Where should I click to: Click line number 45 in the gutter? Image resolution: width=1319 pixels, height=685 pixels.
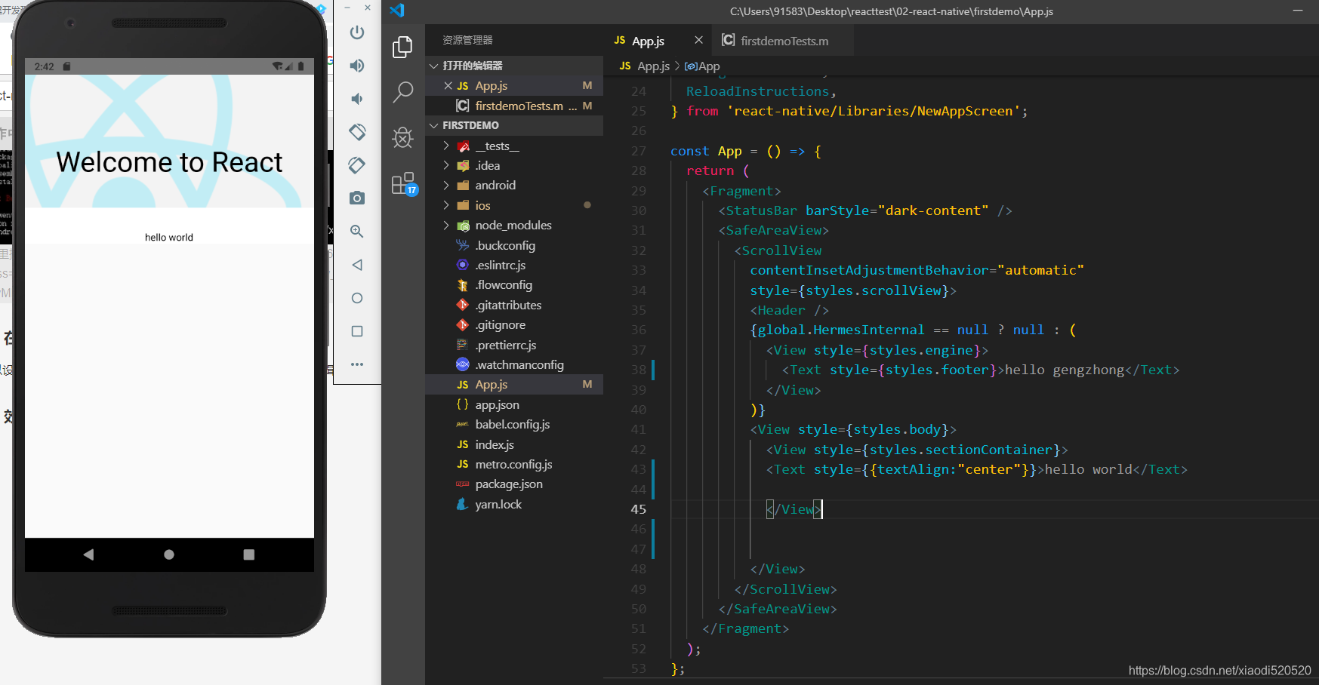click(x=638, y=509)
